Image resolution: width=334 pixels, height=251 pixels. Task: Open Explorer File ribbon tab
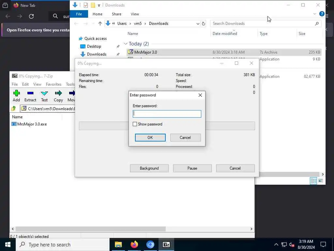(x=79, y=14)
